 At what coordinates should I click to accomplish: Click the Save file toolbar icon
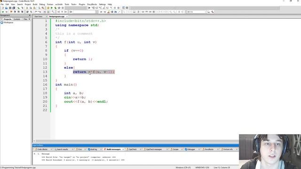10,8
